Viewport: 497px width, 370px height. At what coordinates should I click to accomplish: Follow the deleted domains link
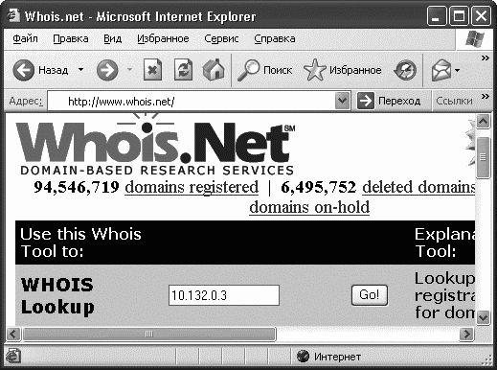(x=418, y=187)
